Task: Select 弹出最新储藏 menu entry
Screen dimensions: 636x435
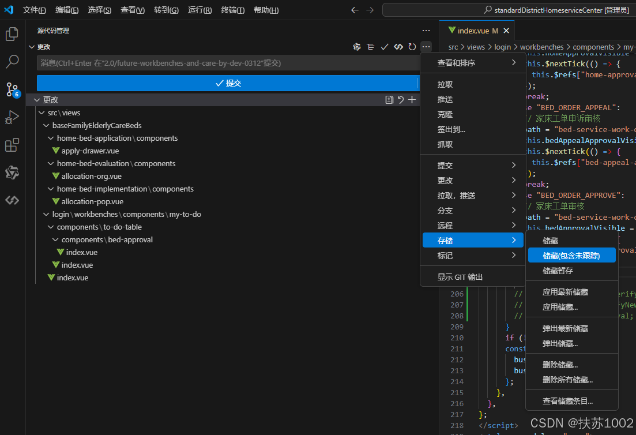Action: point(572,329)
